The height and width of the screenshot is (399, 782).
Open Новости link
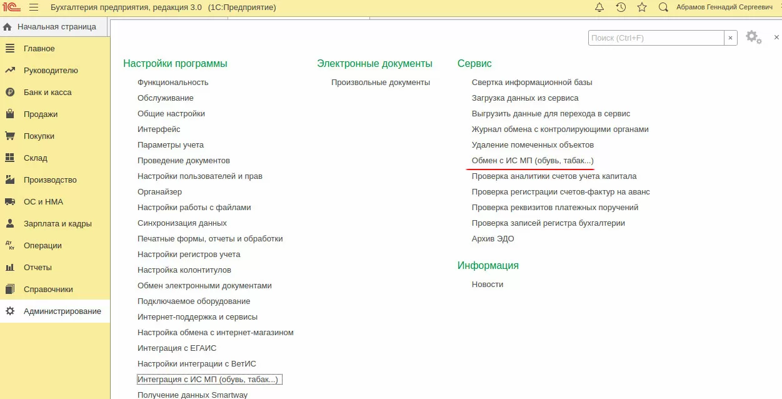coord(488,285)
